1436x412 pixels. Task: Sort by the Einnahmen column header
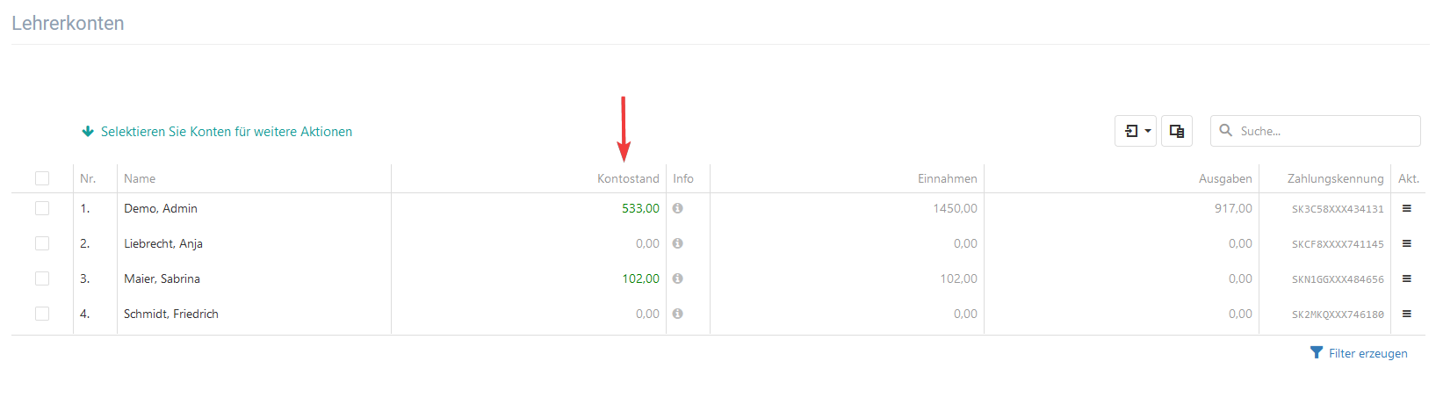948,178
